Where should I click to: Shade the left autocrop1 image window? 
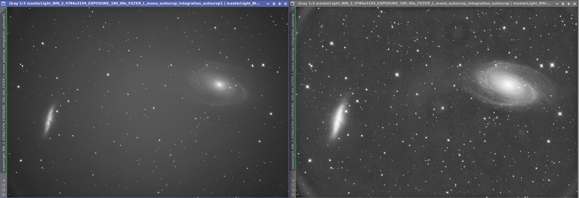[274, 4]
